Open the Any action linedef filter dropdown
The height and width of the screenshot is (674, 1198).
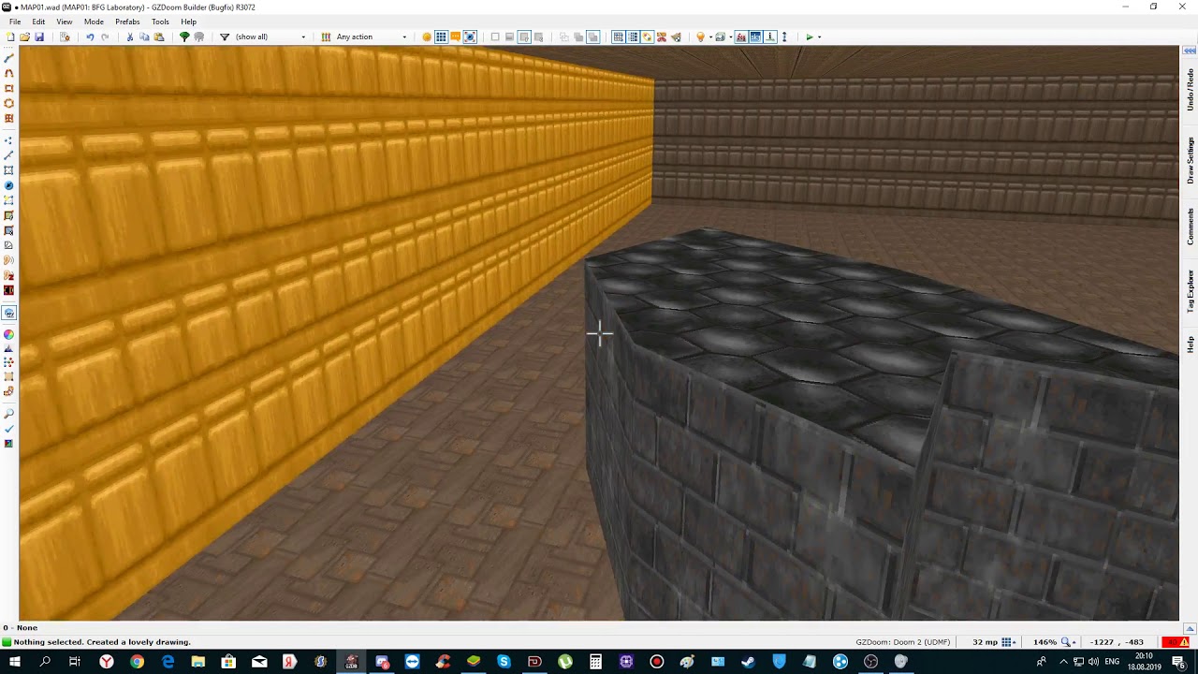click(x=371, y=37)
